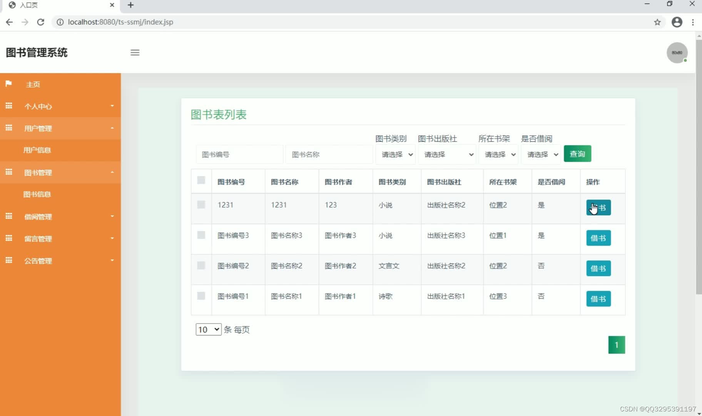702x416 pixels.
Task: Open the 所在书架 filter dropdown
Action: point(498,154)
